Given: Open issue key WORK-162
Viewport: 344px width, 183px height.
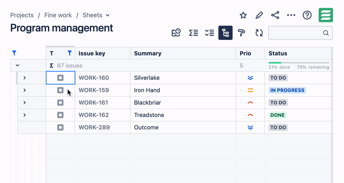Looking at the screenshot, I should [x=94, y=115].
